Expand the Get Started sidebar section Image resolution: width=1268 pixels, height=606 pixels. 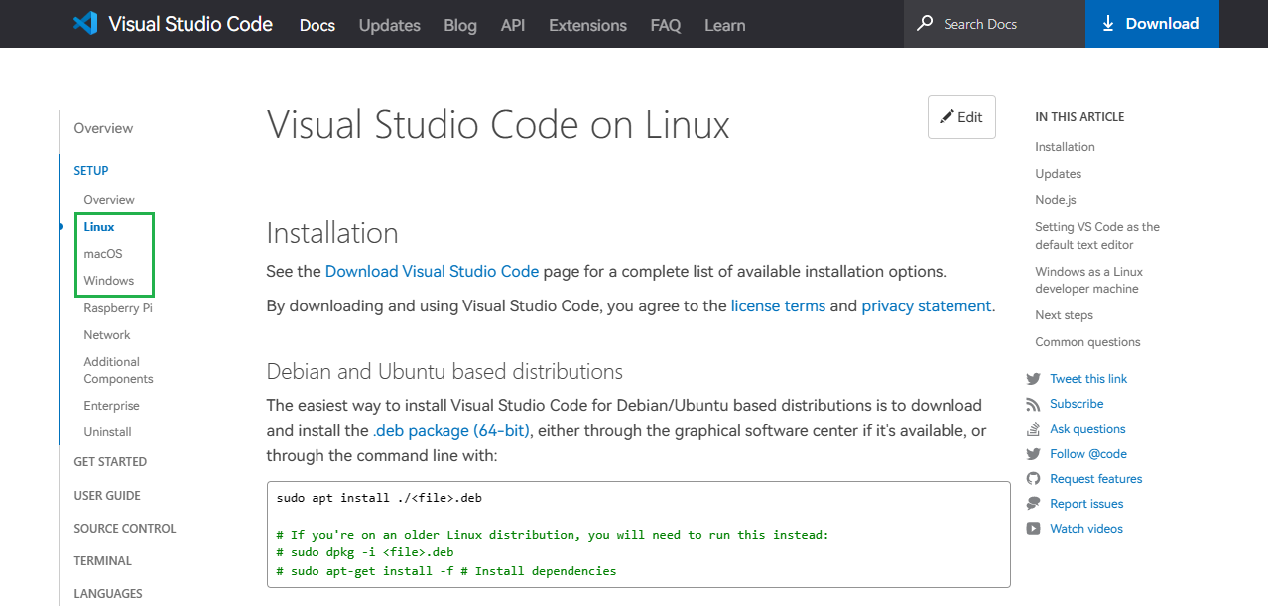click(x=110, y=462)
